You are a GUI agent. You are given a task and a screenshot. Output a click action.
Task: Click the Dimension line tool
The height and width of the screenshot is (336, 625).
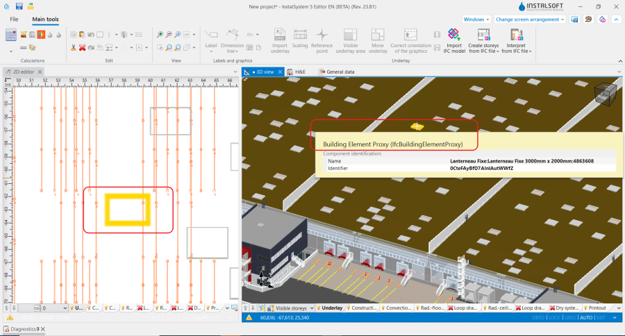pyautogui.click(x=232, y=41)
